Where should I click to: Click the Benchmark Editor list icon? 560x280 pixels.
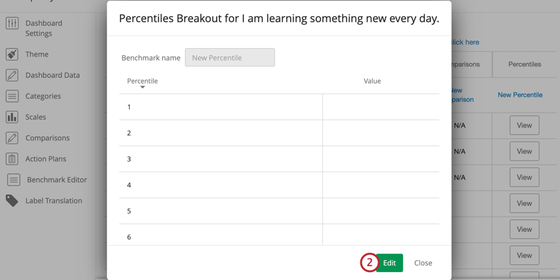[13, 180]
